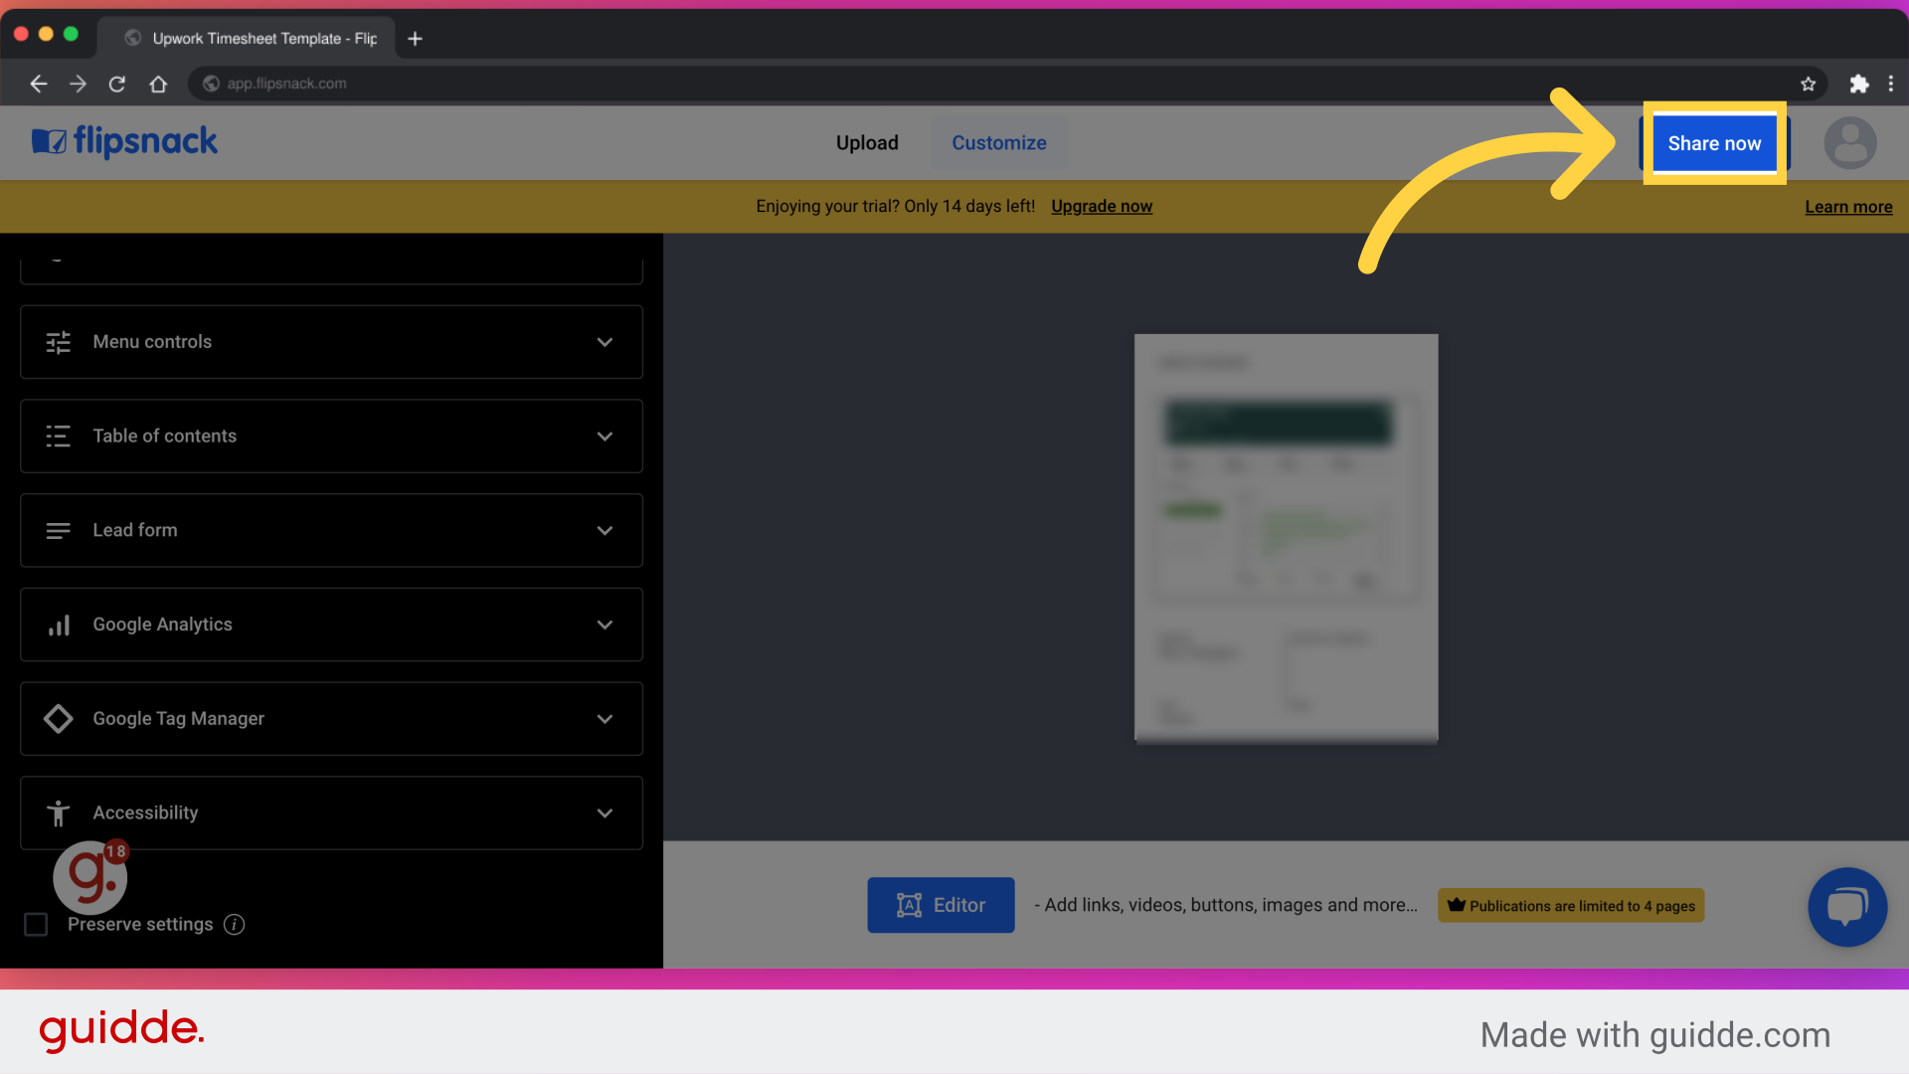Click the Table of contents panel icon
Screen dimensions: 1909x1074
pyautogui.click(x=58, y=436)
